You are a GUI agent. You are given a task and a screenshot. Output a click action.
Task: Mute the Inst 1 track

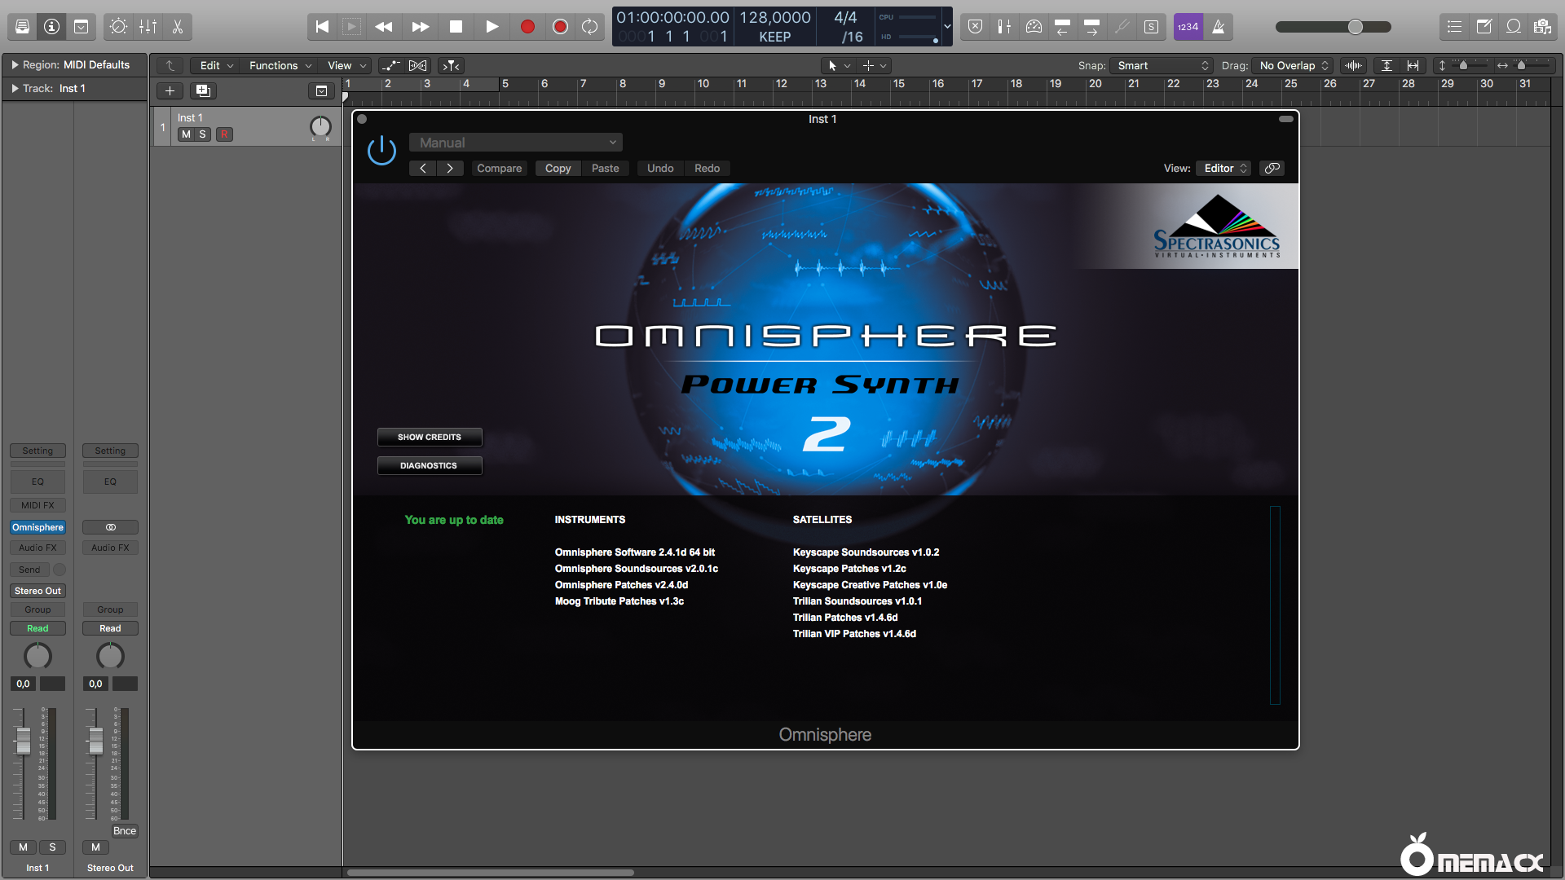click(186, 134)
